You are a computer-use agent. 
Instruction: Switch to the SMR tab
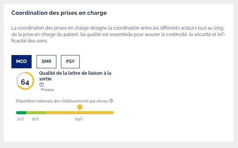click(x=46, y=61)
